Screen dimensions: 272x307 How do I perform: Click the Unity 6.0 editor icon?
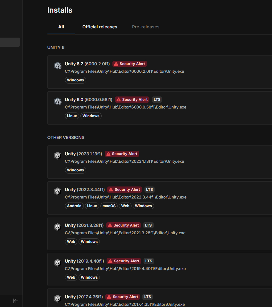(58, 101)
